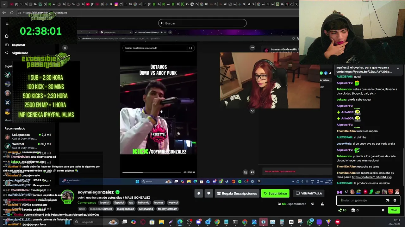Share the stream via share icon

coord(312,204)
